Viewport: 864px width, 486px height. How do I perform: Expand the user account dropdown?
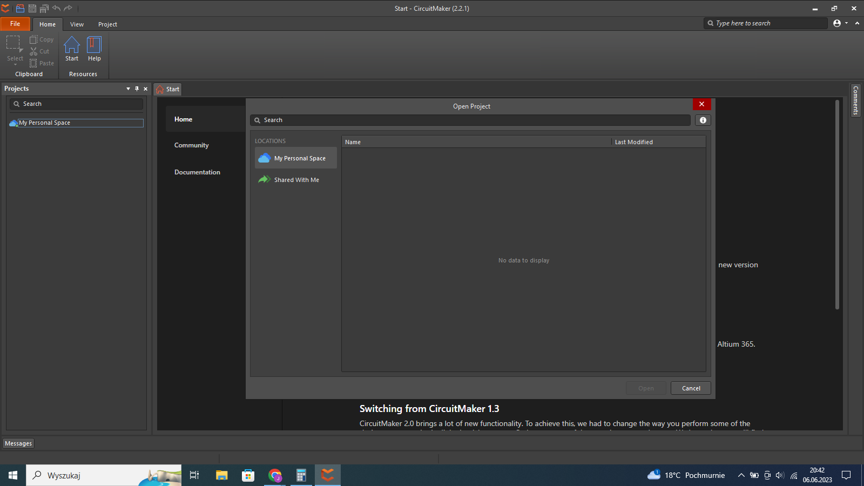pyautogui.click(x=846, y=23)
